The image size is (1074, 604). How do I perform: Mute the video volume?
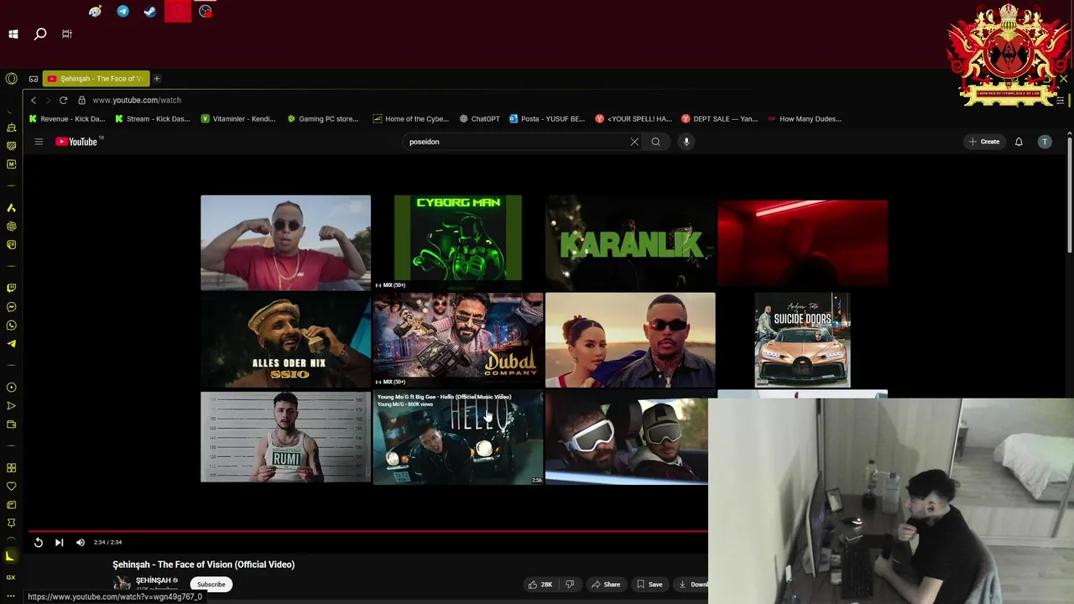tap(81, 543)
